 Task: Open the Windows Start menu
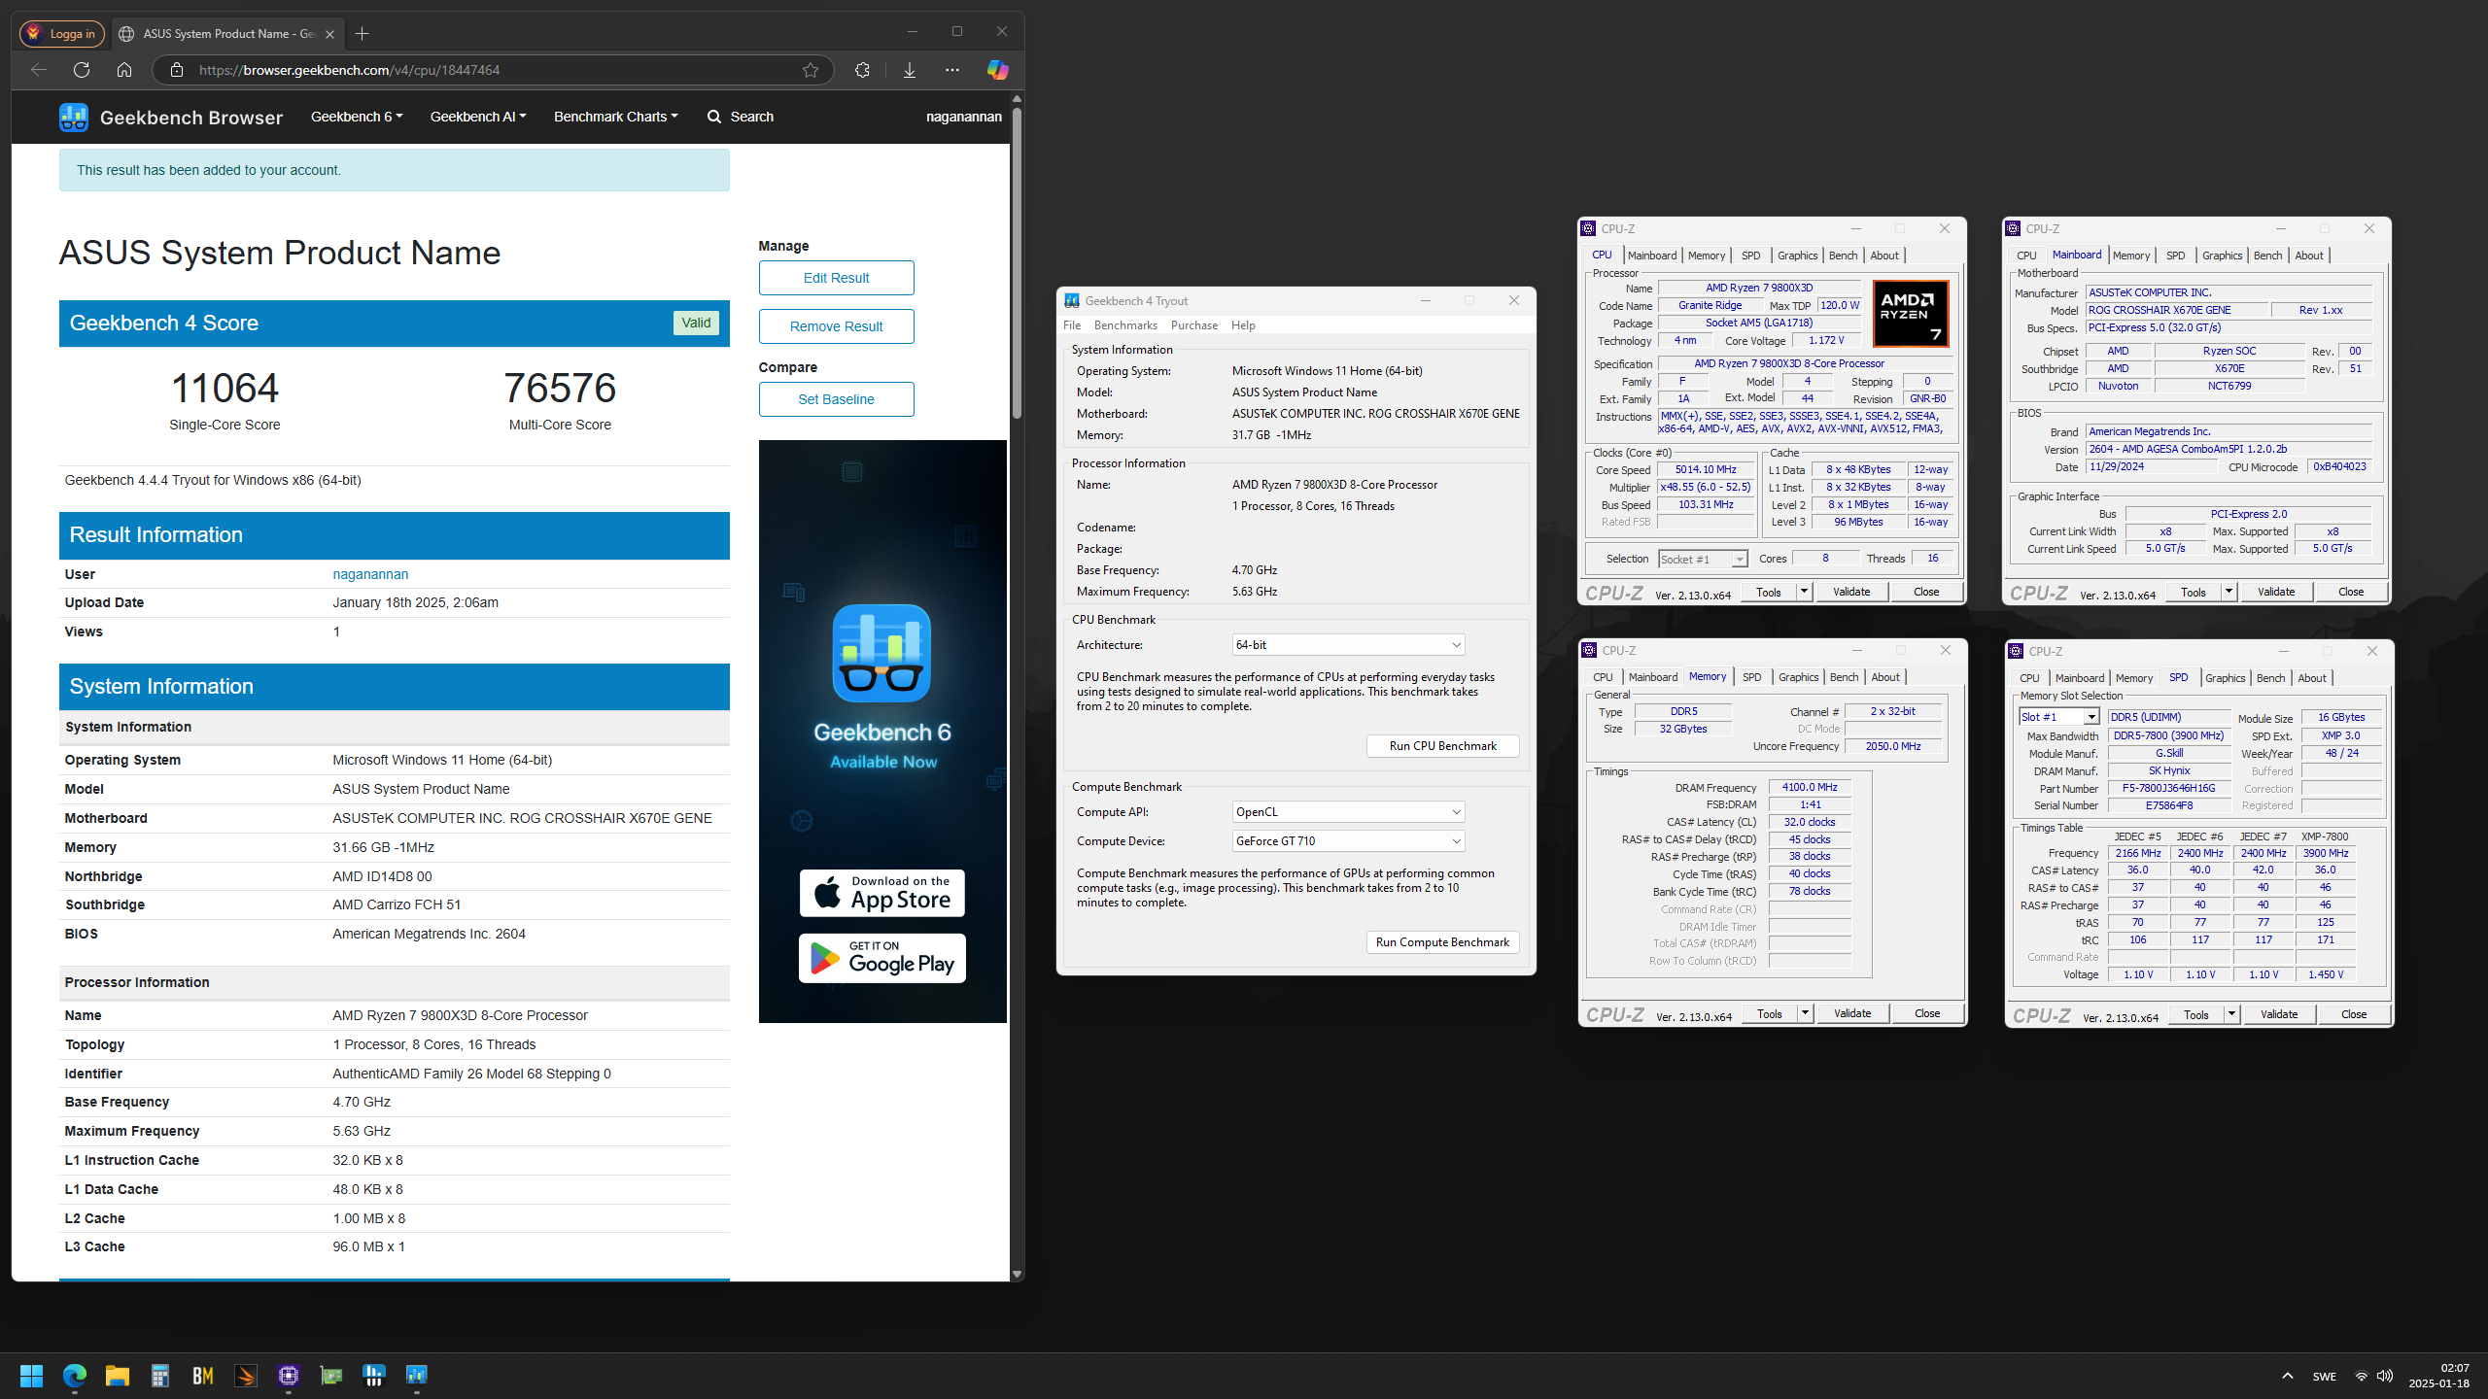tap(31, 1375)
